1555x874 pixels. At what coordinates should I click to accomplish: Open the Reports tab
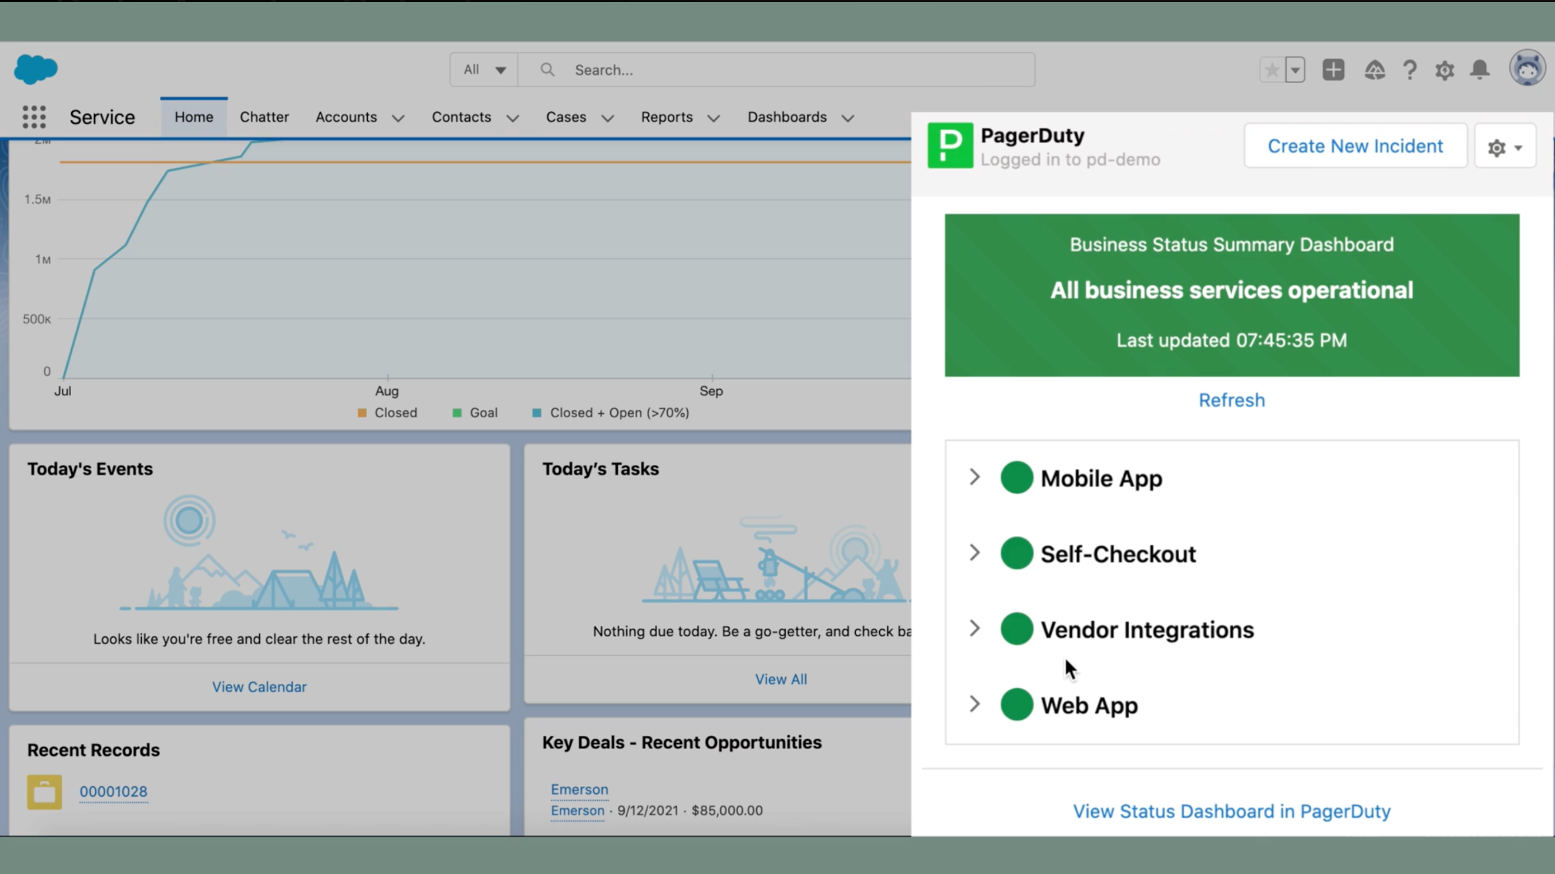click(x=666, y=117)
